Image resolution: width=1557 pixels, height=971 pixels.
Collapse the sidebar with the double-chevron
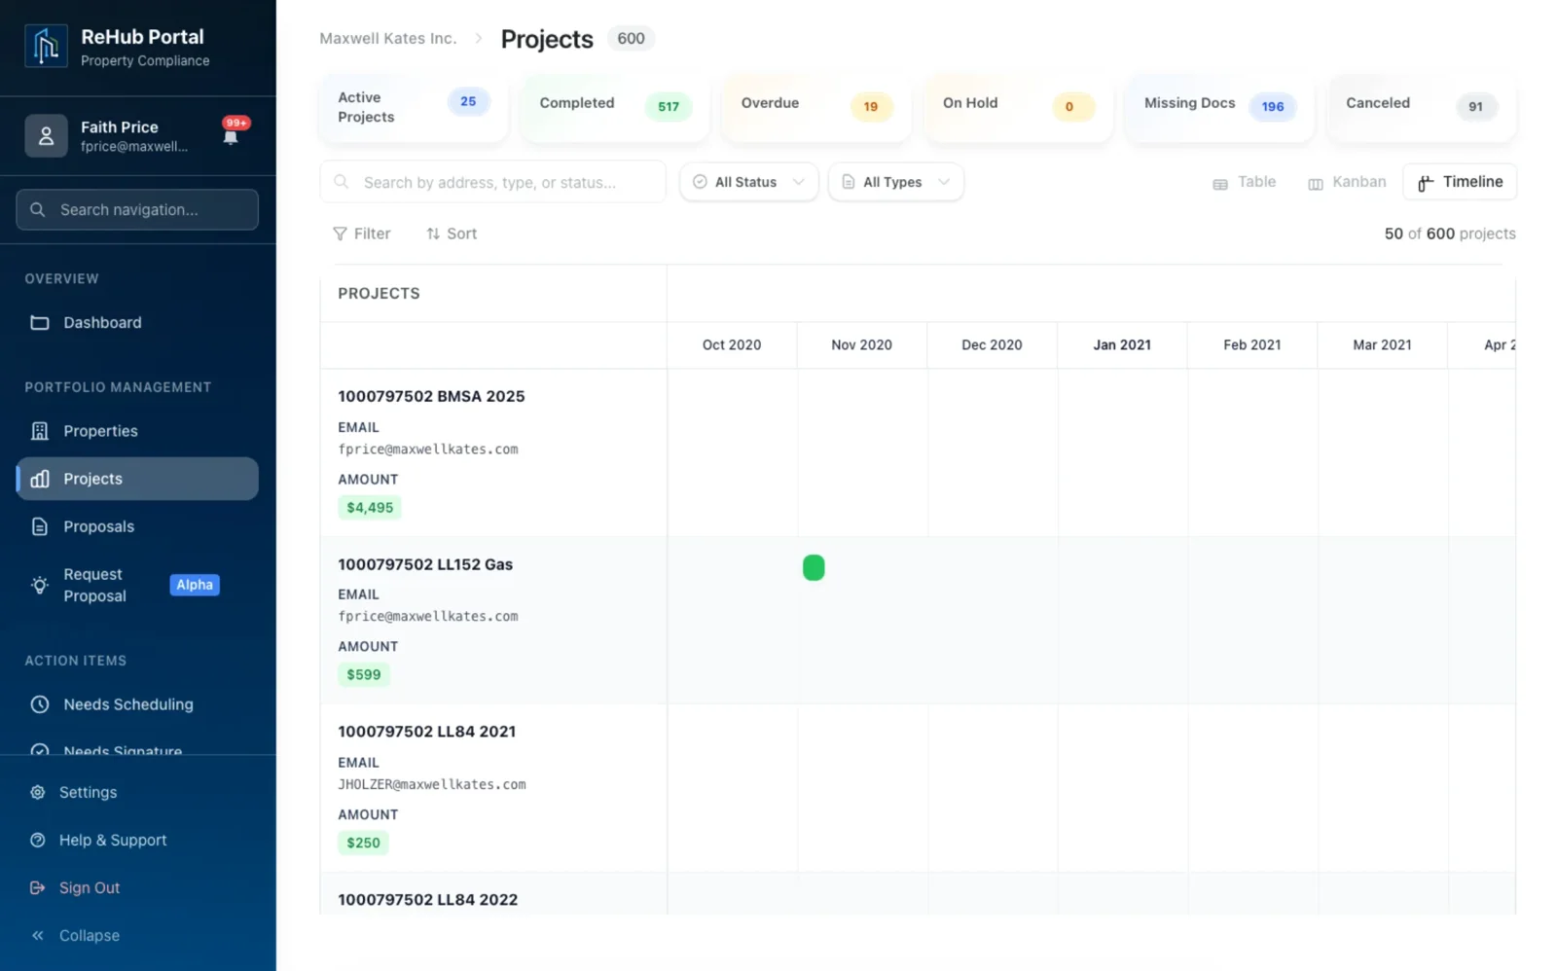tap(38, 935)
